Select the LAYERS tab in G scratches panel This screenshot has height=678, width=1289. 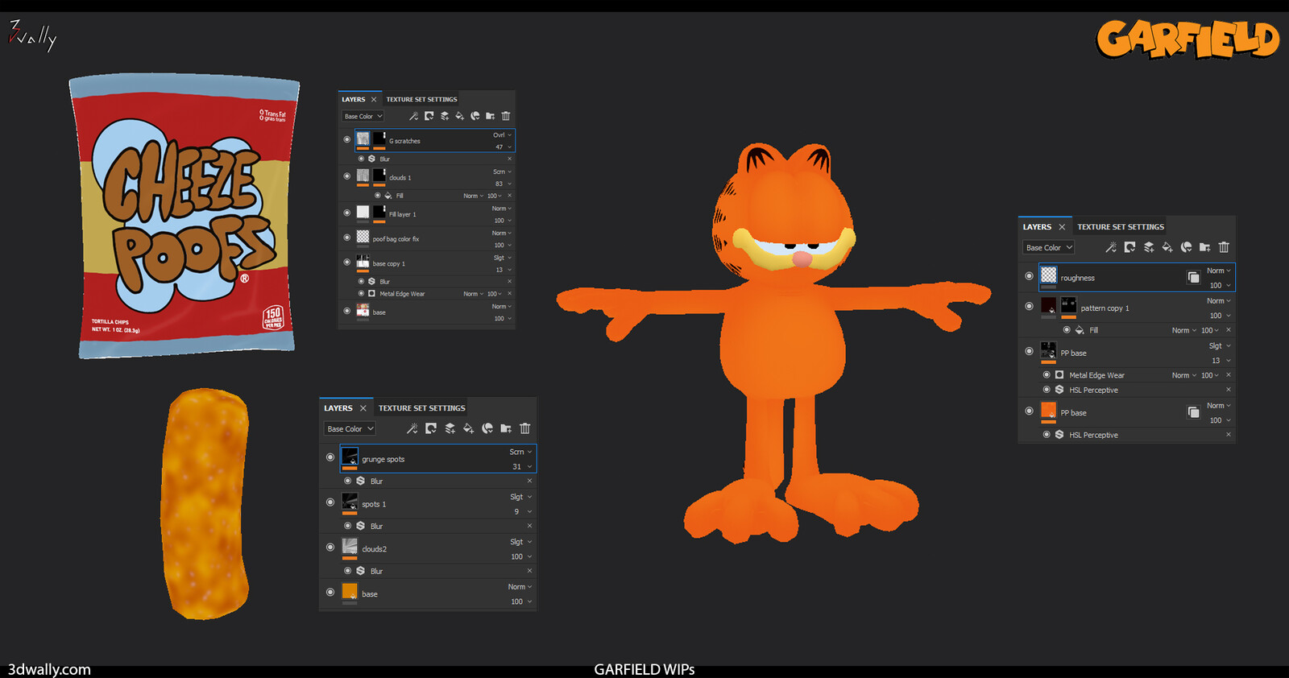point(354,100)
